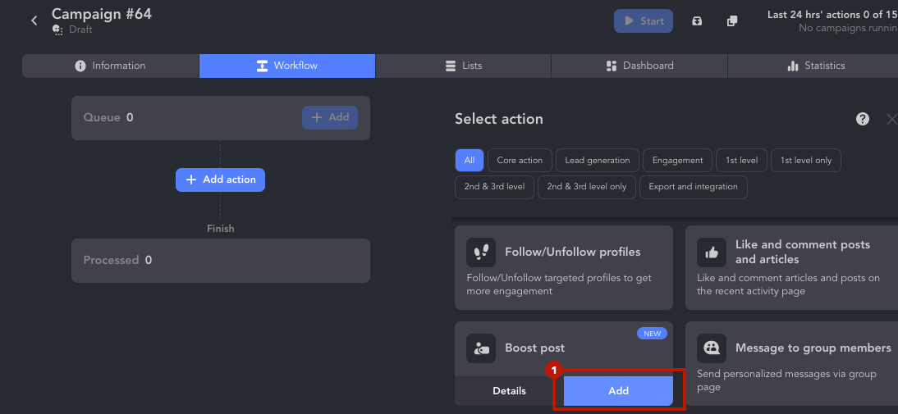Image resolution: width=898 pixels, height=414 pixels.
Task: Click the Message to group members icon
Action: tap(712, 348)
